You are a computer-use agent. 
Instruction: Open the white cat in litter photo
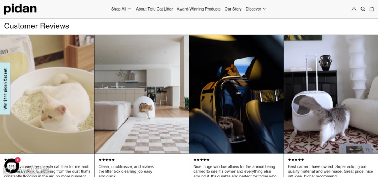(47, 94)
